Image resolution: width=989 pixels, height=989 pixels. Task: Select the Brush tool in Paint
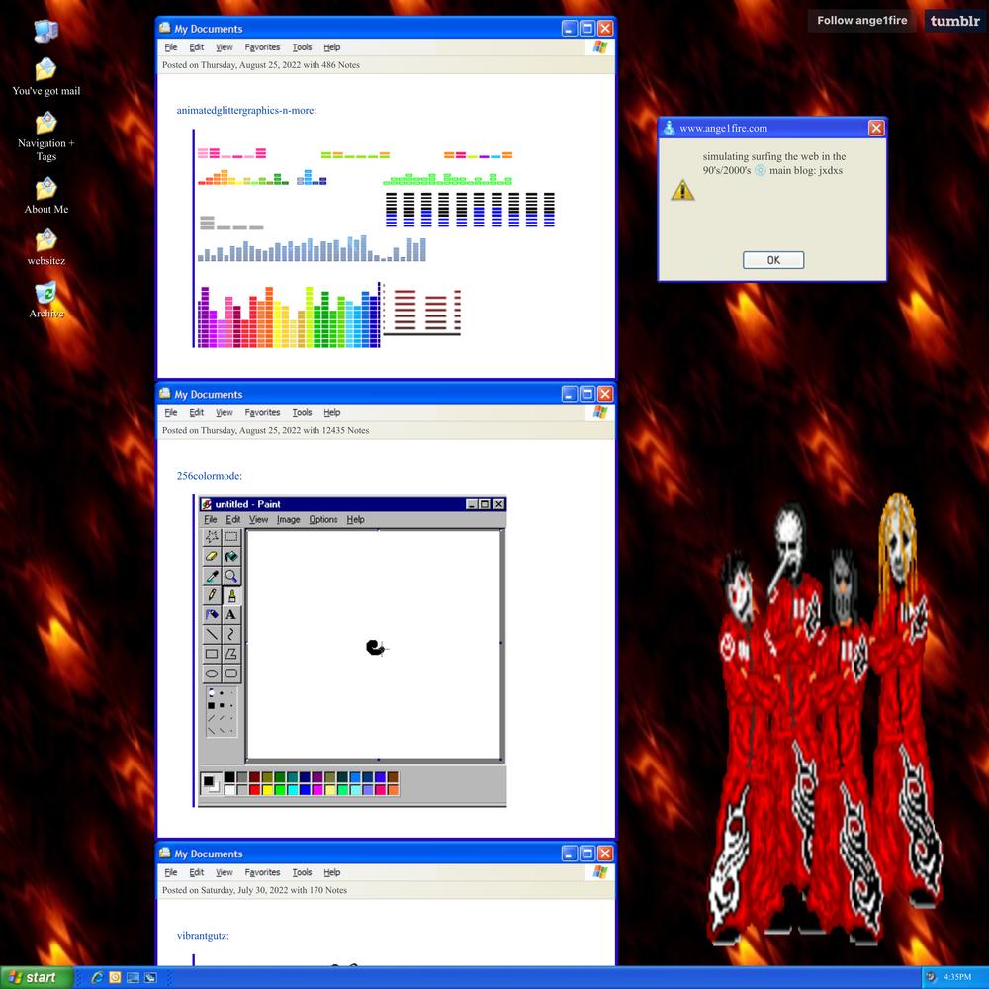coord(231,595)
